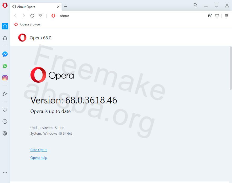Go to the Home sidebar icon

tap(5, 26)
